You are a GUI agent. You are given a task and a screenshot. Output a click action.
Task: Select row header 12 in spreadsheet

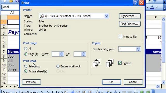pos(4,74)
